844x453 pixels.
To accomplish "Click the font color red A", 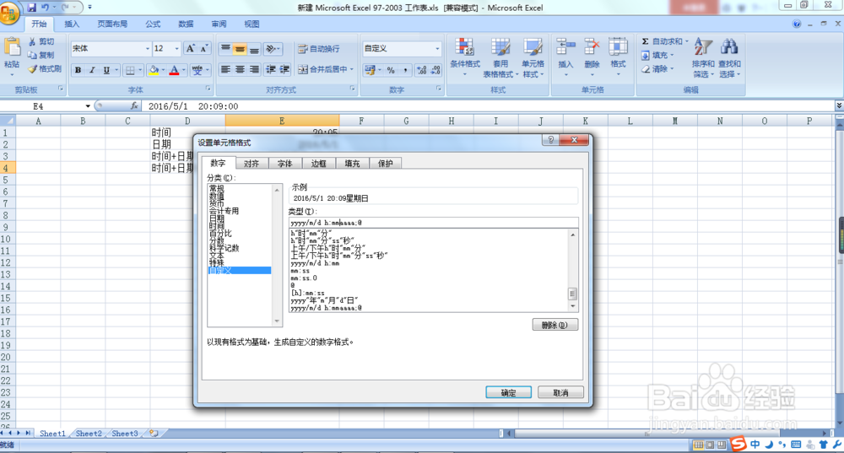I will [174, 70].
